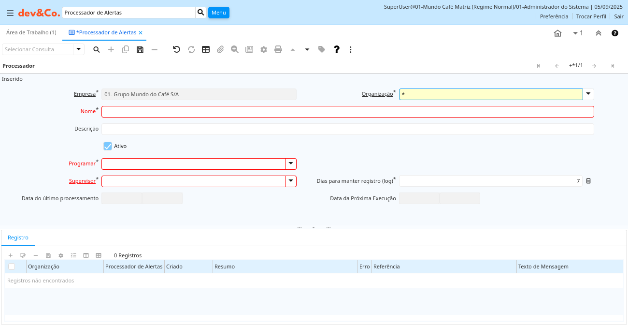Click the Trocar Perfil link
The height and width of the screenshot is (326, 628).
[591, 16]
